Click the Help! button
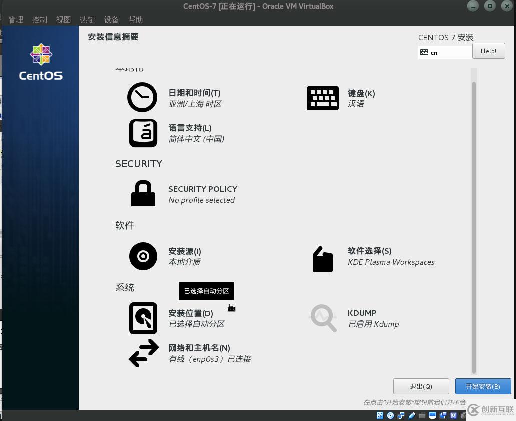 pos(488,51)
